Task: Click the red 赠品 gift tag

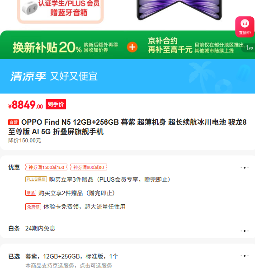Action: pyautogui.click(x=31, y=193)
